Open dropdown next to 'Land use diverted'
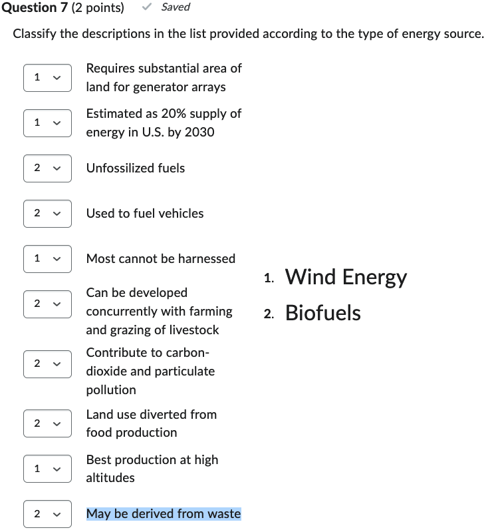Viewport: 486px width, 530px height. click(x=47, y=423)
